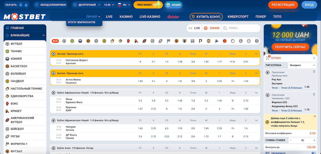The width and height of the screenshot is (321, 154).
Task: Download the Android app via Android icon
Action: click(21, 5)
